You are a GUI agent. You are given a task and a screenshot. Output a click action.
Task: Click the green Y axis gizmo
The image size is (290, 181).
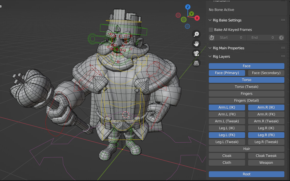[x=191, y=14]
